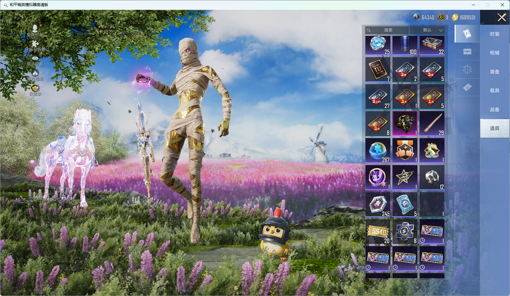Open the 分解与拆解 puzzle-piece icon

[x=35, y=46]
